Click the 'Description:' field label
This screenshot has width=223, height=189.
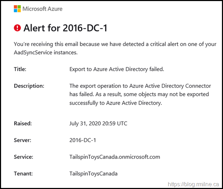click(29, 86)
